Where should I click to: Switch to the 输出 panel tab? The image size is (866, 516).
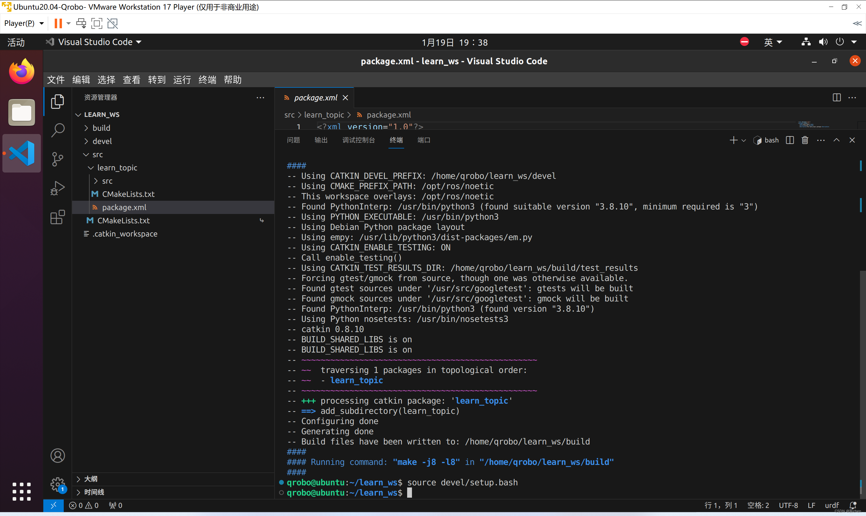tap(321, 140)
